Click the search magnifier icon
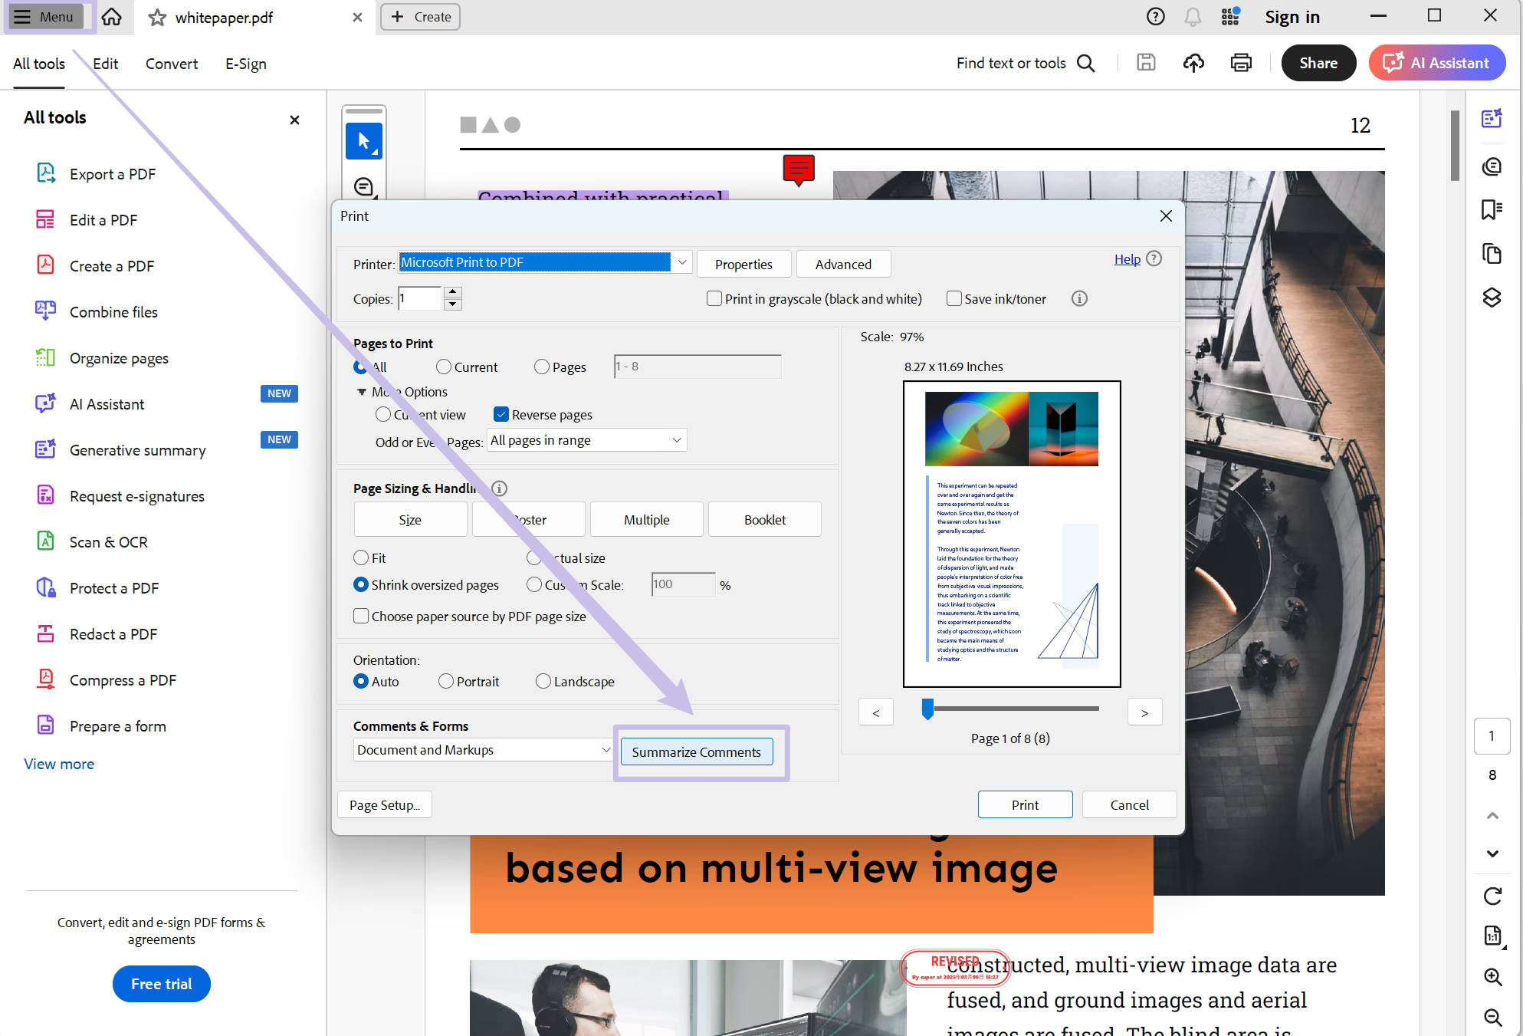The height and width of the screenshot is (1036, 1523). (1086, 63)
